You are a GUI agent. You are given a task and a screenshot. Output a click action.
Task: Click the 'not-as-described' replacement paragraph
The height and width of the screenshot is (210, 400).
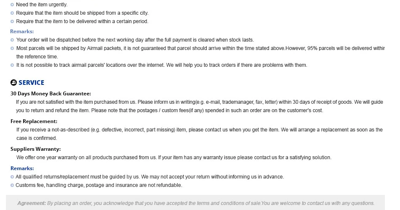click(200, 134)
